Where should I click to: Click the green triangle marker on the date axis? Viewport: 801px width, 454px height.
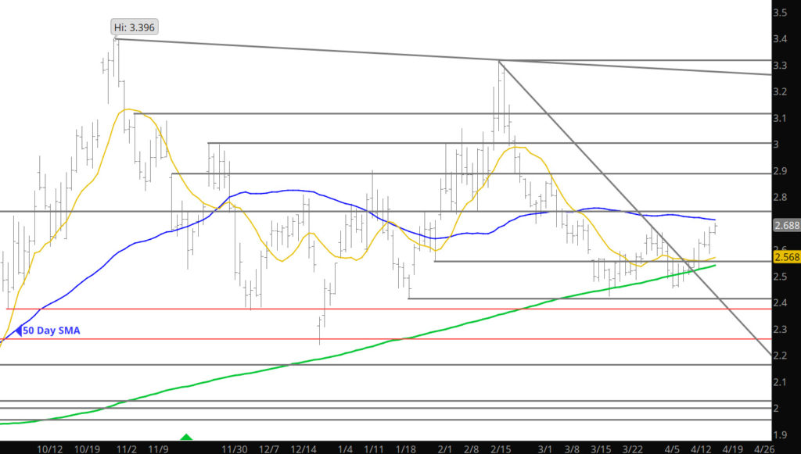186,435
